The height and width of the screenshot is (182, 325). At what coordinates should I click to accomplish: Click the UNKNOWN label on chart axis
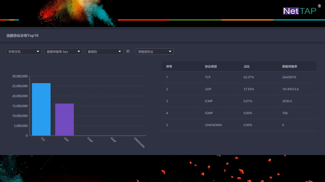[139, 142]
